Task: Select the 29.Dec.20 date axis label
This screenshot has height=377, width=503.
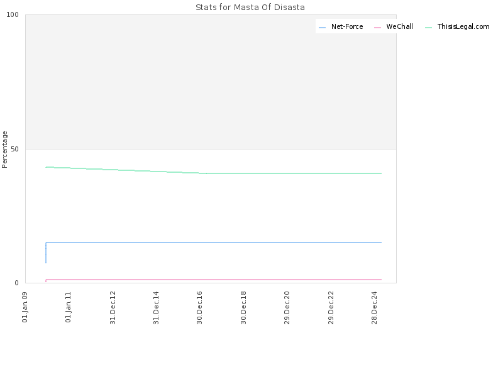Action: click(x=287, y=308)
